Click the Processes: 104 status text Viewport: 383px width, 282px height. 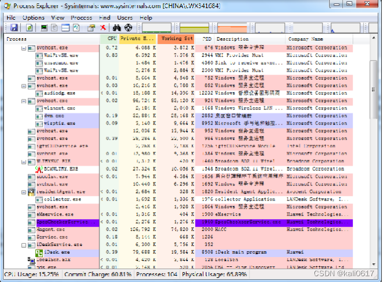[x=156, y=274]
